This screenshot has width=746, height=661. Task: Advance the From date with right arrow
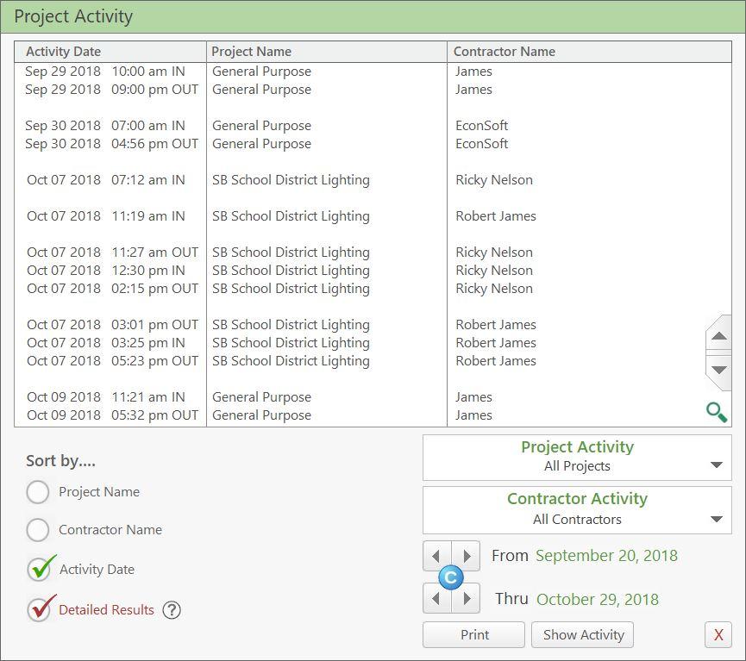tap(467, 556)
